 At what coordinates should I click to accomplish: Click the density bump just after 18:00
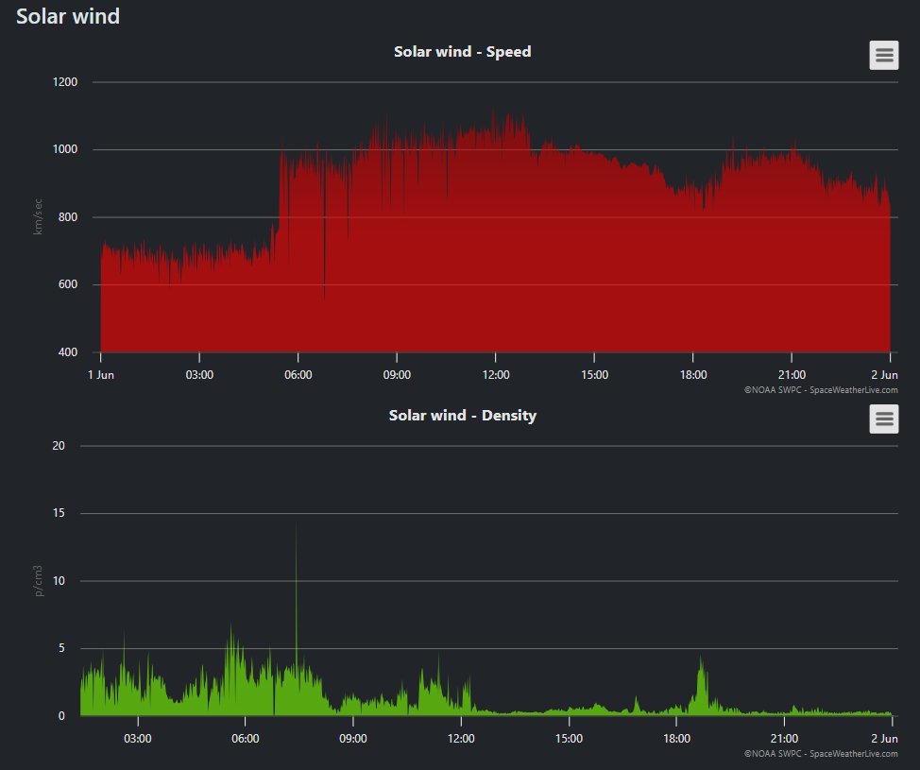pos(701,686)
